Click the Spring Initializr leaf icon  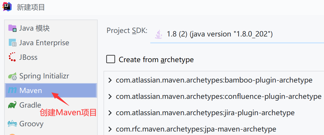coord(12,76)
